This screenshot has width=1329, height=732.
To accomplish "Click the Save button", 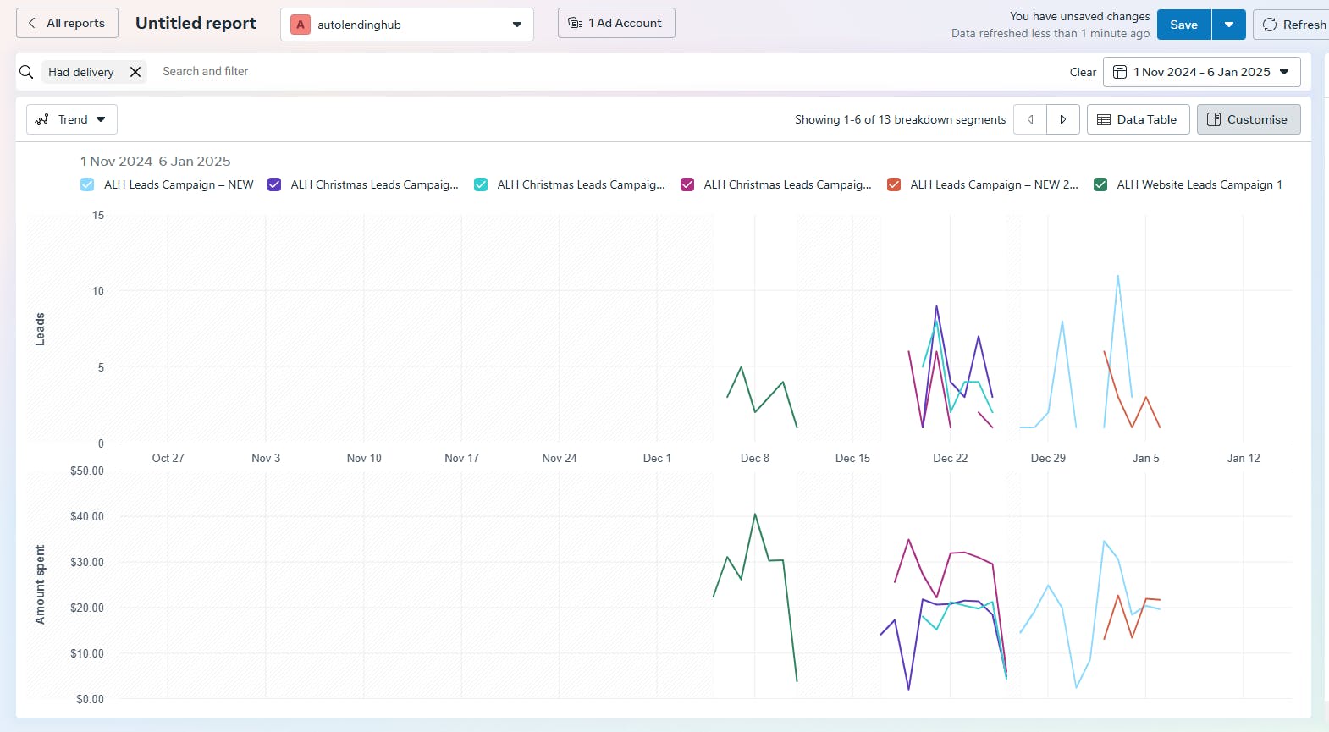I will pos(1183,25).
